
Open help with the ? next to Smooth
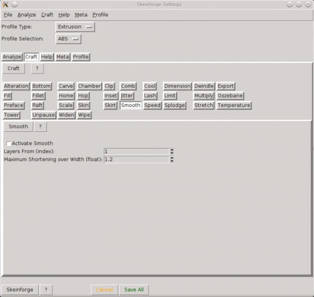40,127
